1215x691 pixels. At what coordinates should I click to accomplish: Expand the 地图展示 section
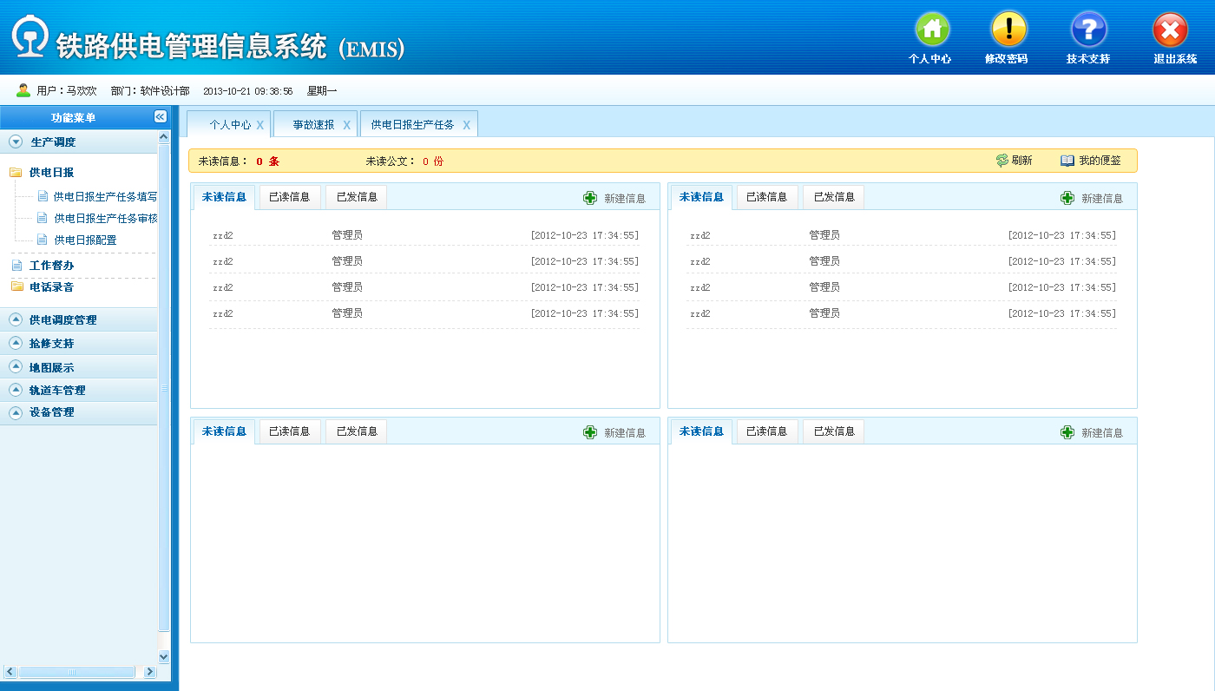point(16,367)
